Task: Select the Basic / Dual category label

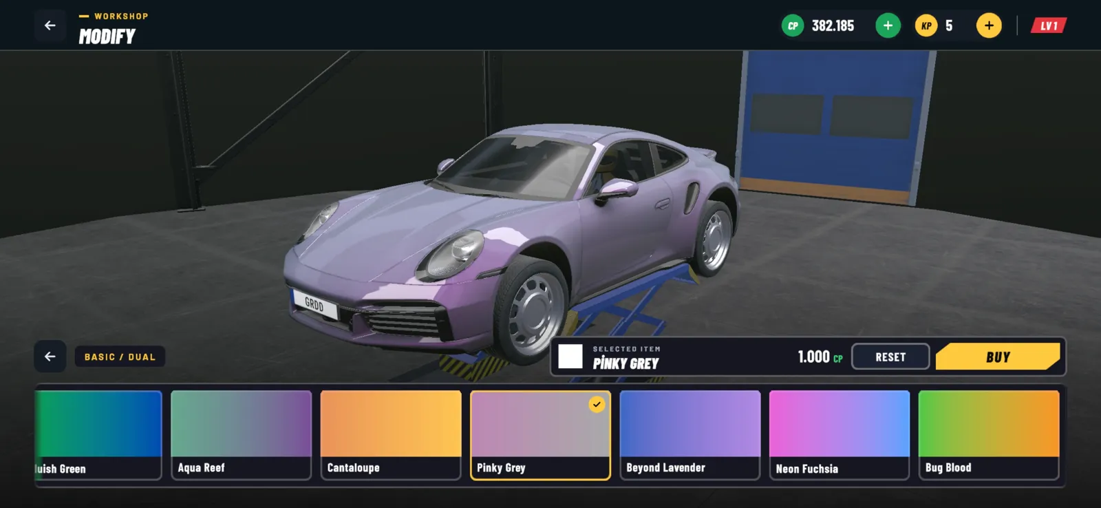Action: [120, 357]
